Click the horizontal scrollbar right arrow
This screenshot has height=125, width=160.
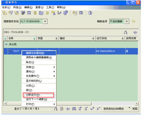tap(137, 103)
